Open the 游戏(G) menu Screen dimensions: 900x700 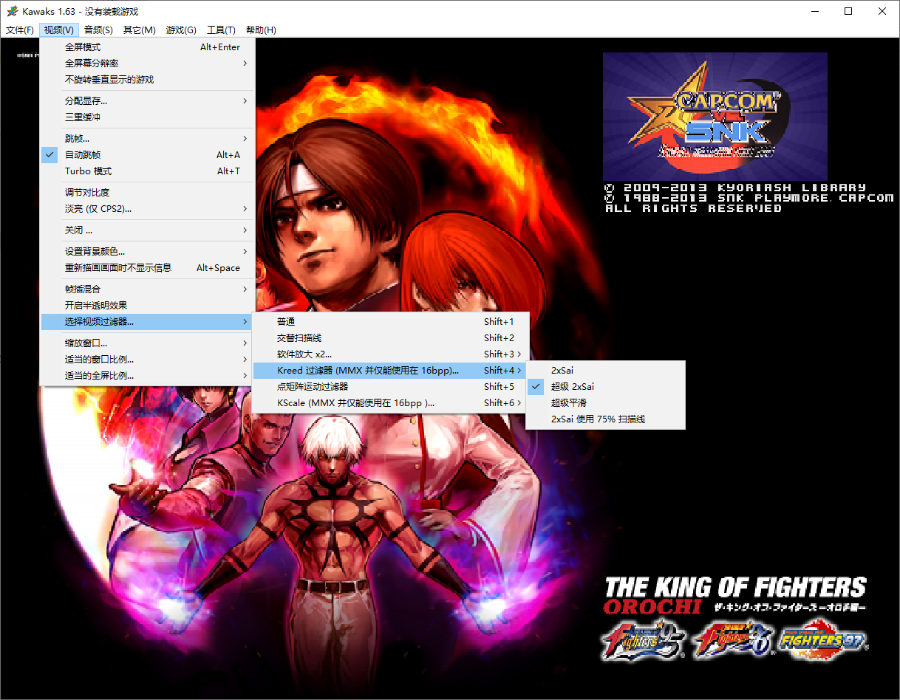point(181,30)
